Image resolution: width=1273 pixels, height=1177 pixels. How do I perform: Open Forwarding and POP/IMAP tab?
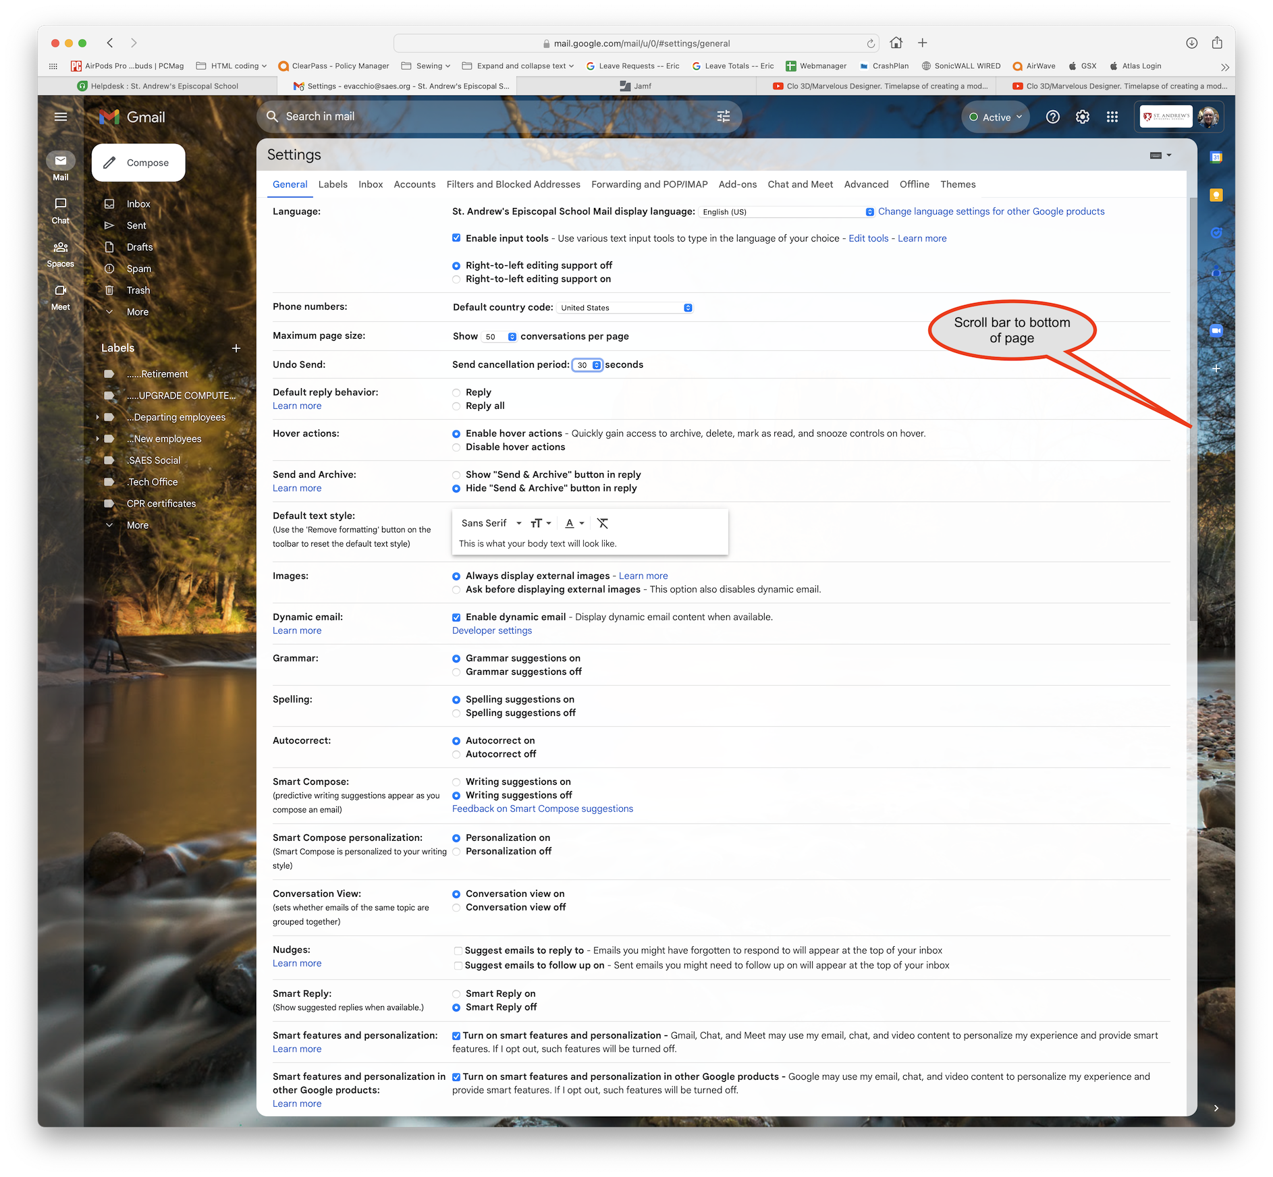pos(649,184)
